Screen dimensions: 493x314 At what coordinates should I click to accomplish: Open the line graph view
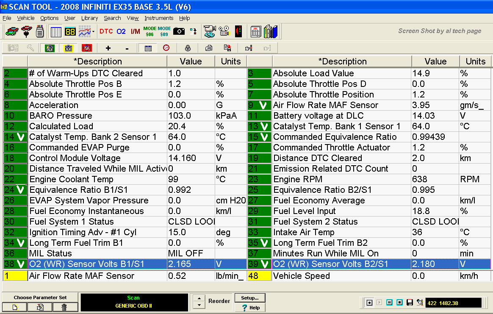[x=84, y=31]
